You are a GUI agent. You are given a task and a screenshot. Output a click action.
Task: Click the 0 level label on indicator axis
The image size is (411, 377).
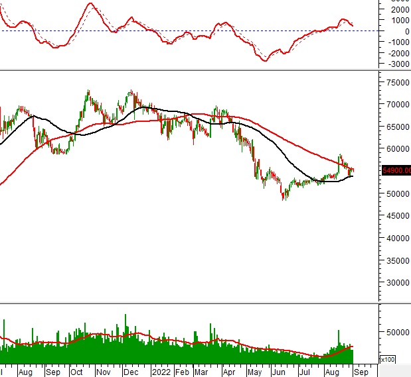[407, 31]
